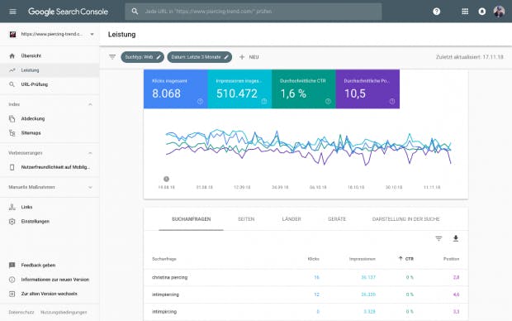Sort table by Impressionen column header

pyautogui.click(x=363, y=258)
